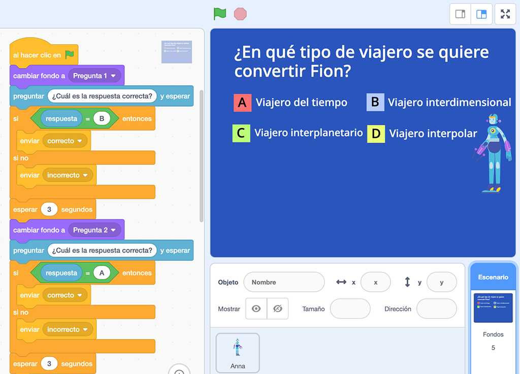Open the Pregunta 2 backdrop dropdown
The image size is (520, 374).
(x=113, y=230)
